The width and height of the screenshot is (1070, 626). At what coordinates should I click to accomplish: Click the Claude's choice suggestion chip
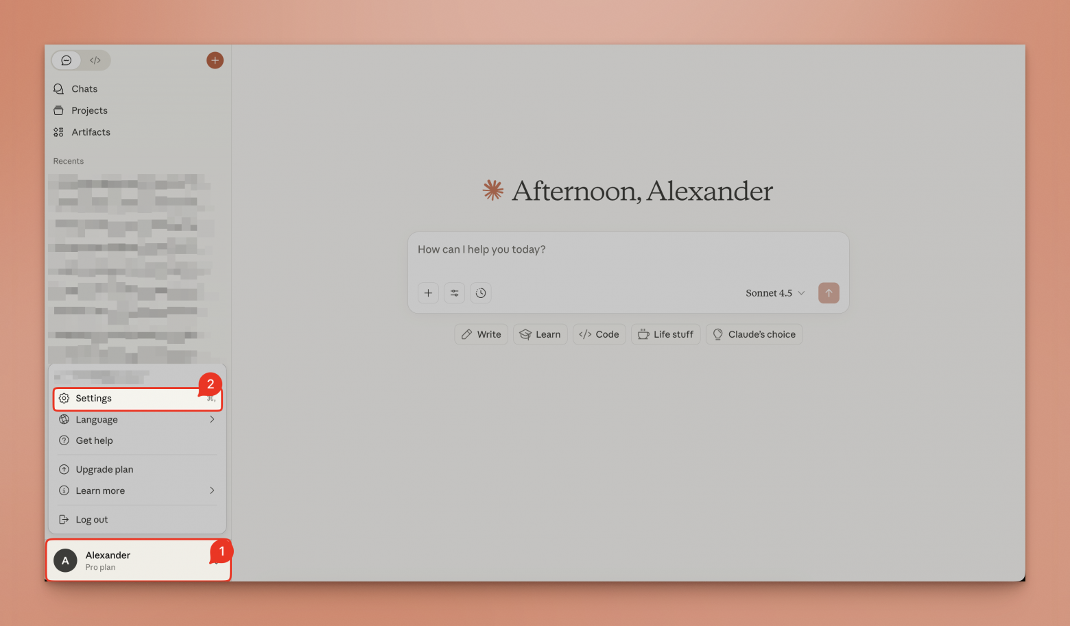click(754, 335)
